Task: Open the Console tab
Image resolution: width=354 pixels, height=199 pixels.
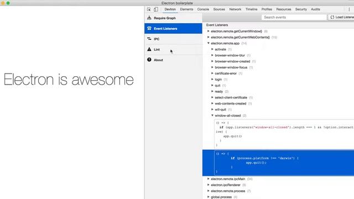Action: pos(203,9)
